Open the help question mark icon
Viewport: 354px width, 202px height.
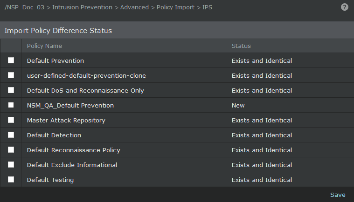click(x=344, y=7)
